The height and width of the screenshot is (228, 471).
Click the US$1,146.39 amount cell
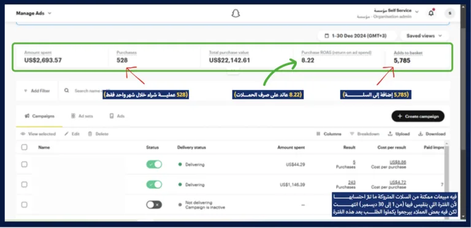pos(293,184)
